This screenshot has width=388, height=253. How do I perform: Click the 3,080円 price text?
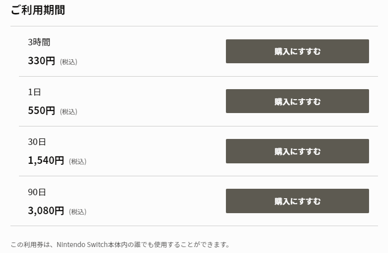[x=46, y=211]
